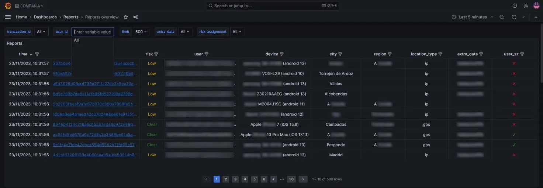Viewport: 543px width, 188px height.
Task: Share the dashboard via share icon
Action: click(x=135, y=17)
